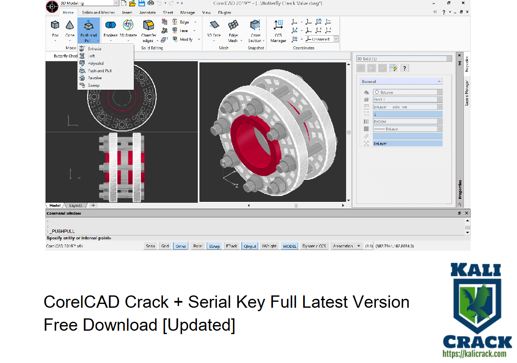Select the Chamfer edges tool
Viewport: 517px width, 363px height.
148,31
